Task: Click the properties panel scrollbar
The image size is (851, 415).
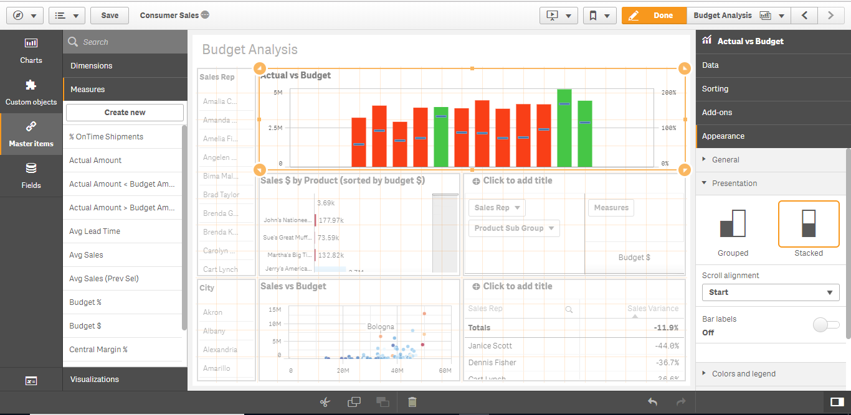Action: point(848,243)
